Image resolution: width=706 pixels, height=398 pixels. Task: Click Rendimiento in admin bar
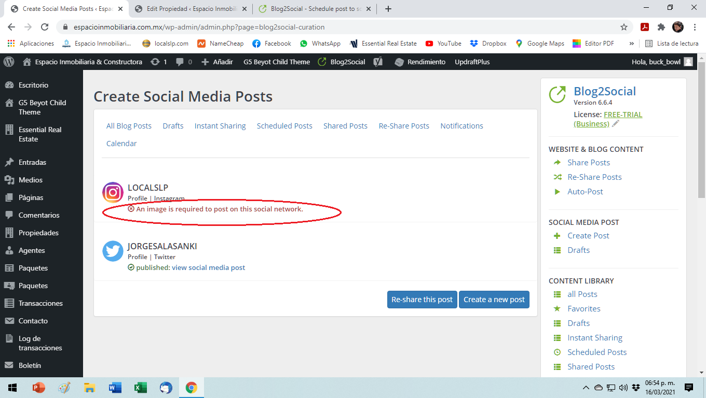[420, 62]
